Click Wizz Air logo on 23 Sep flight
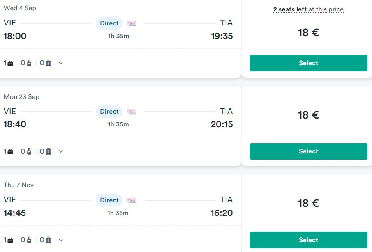Screen dimensions: 372x252 pyautogui.click(x=132, y=112)
